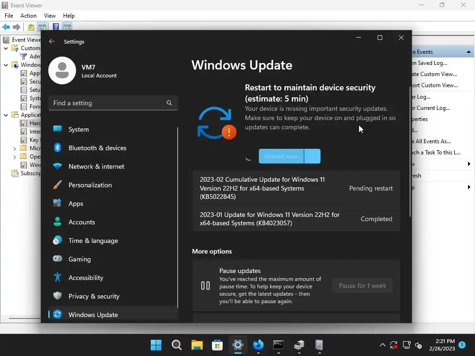
Task: Select the KB4023057 update row
Action: pyautogui.click(x=296, y=219)
